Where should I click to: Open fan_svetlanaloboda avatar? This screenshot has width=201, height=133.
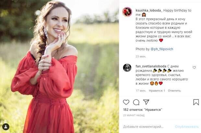point(127,68)
